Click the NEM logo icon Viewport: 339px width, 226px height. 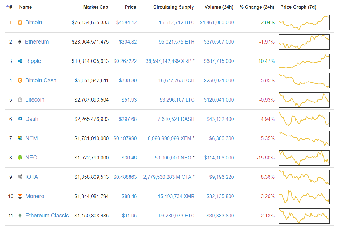[x=20, y=138]
